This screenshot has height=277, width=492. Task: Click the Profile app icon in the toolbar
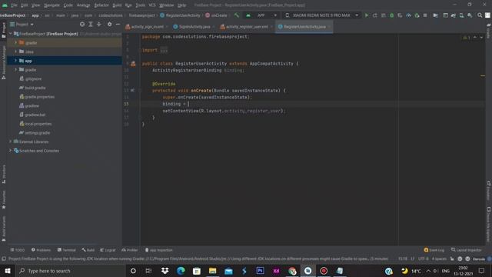(408, 15)
